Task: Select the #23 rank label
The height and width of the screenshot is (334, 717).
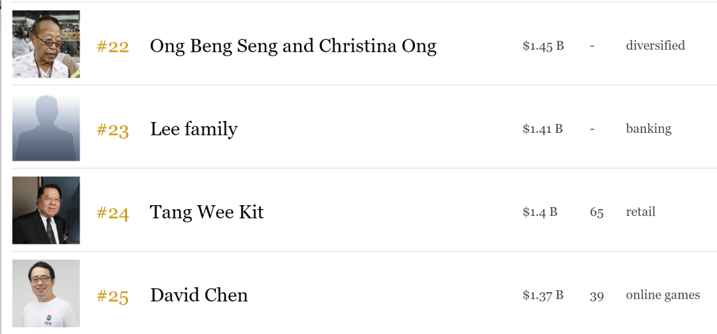Action: click(113, 129)
